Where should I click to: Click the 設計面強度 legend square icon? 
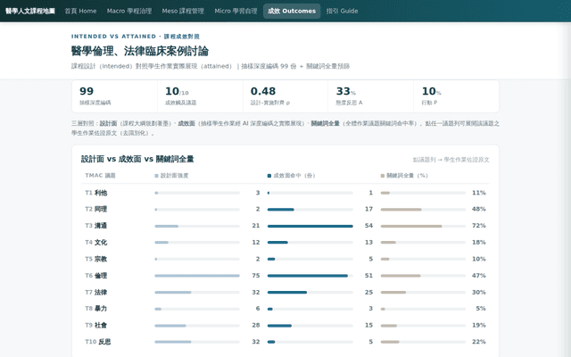pos(157,176)
